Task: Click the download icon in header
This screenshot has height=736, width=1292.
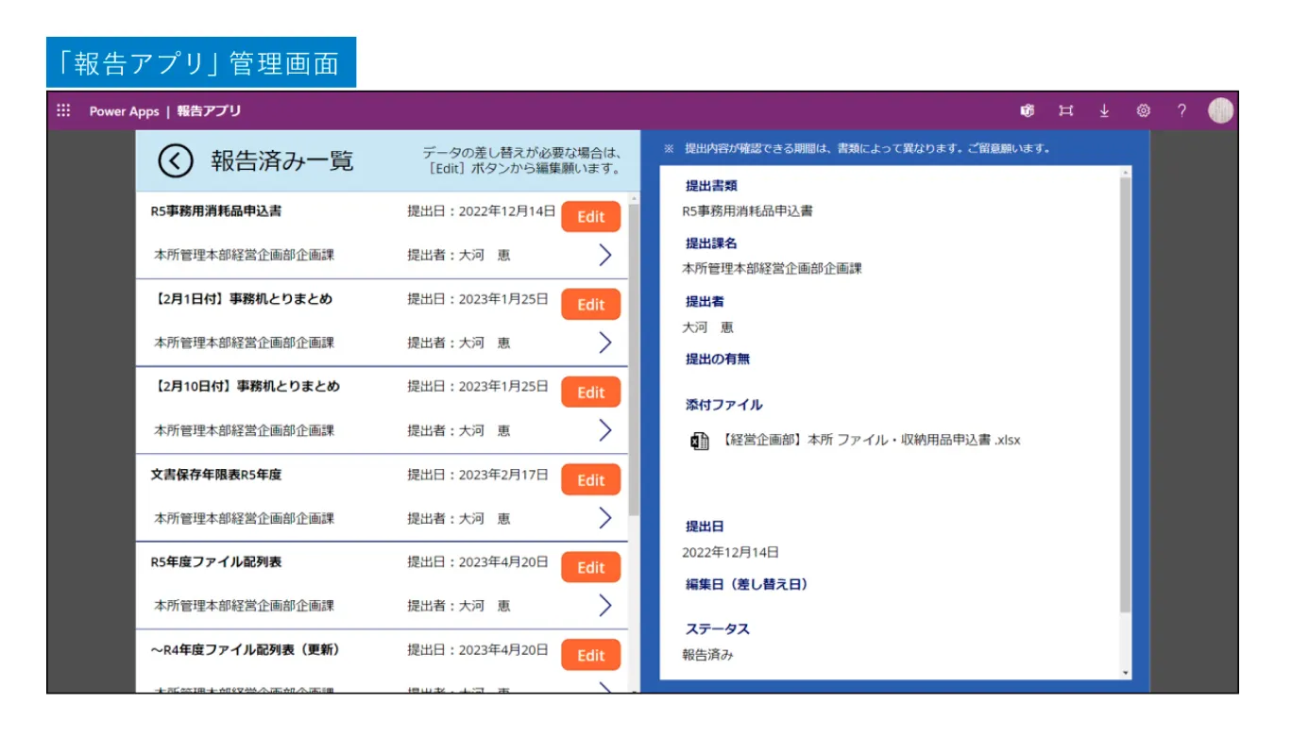Action: (x=1104, y=110)
